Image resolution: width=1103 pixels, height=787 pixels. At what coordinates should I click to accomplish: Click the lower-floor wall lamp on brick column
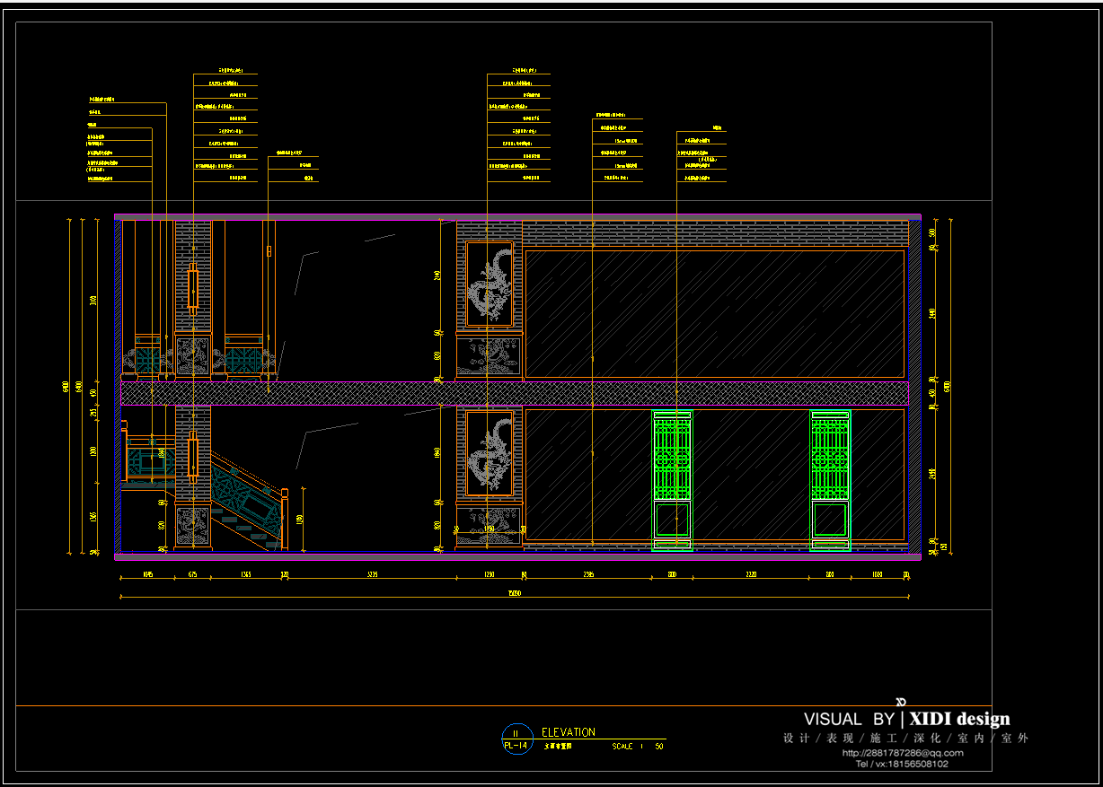click(193, 457)
